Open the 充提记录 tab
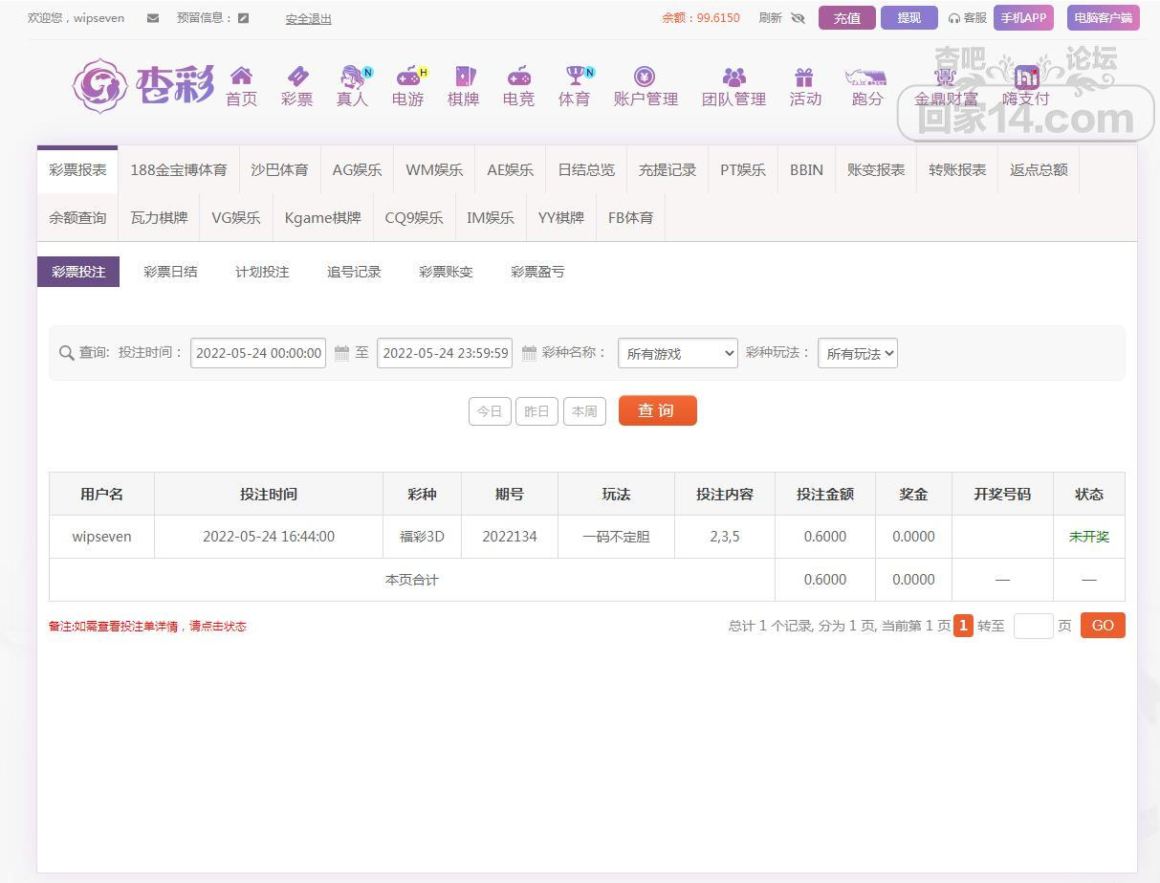 (668, 169)
